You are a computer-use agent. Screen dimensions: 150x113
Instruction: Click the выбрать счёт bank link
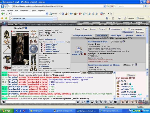coord(50,39)
